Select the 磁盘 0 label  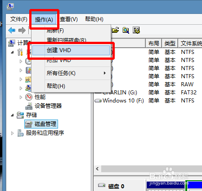tap(116, 186)
